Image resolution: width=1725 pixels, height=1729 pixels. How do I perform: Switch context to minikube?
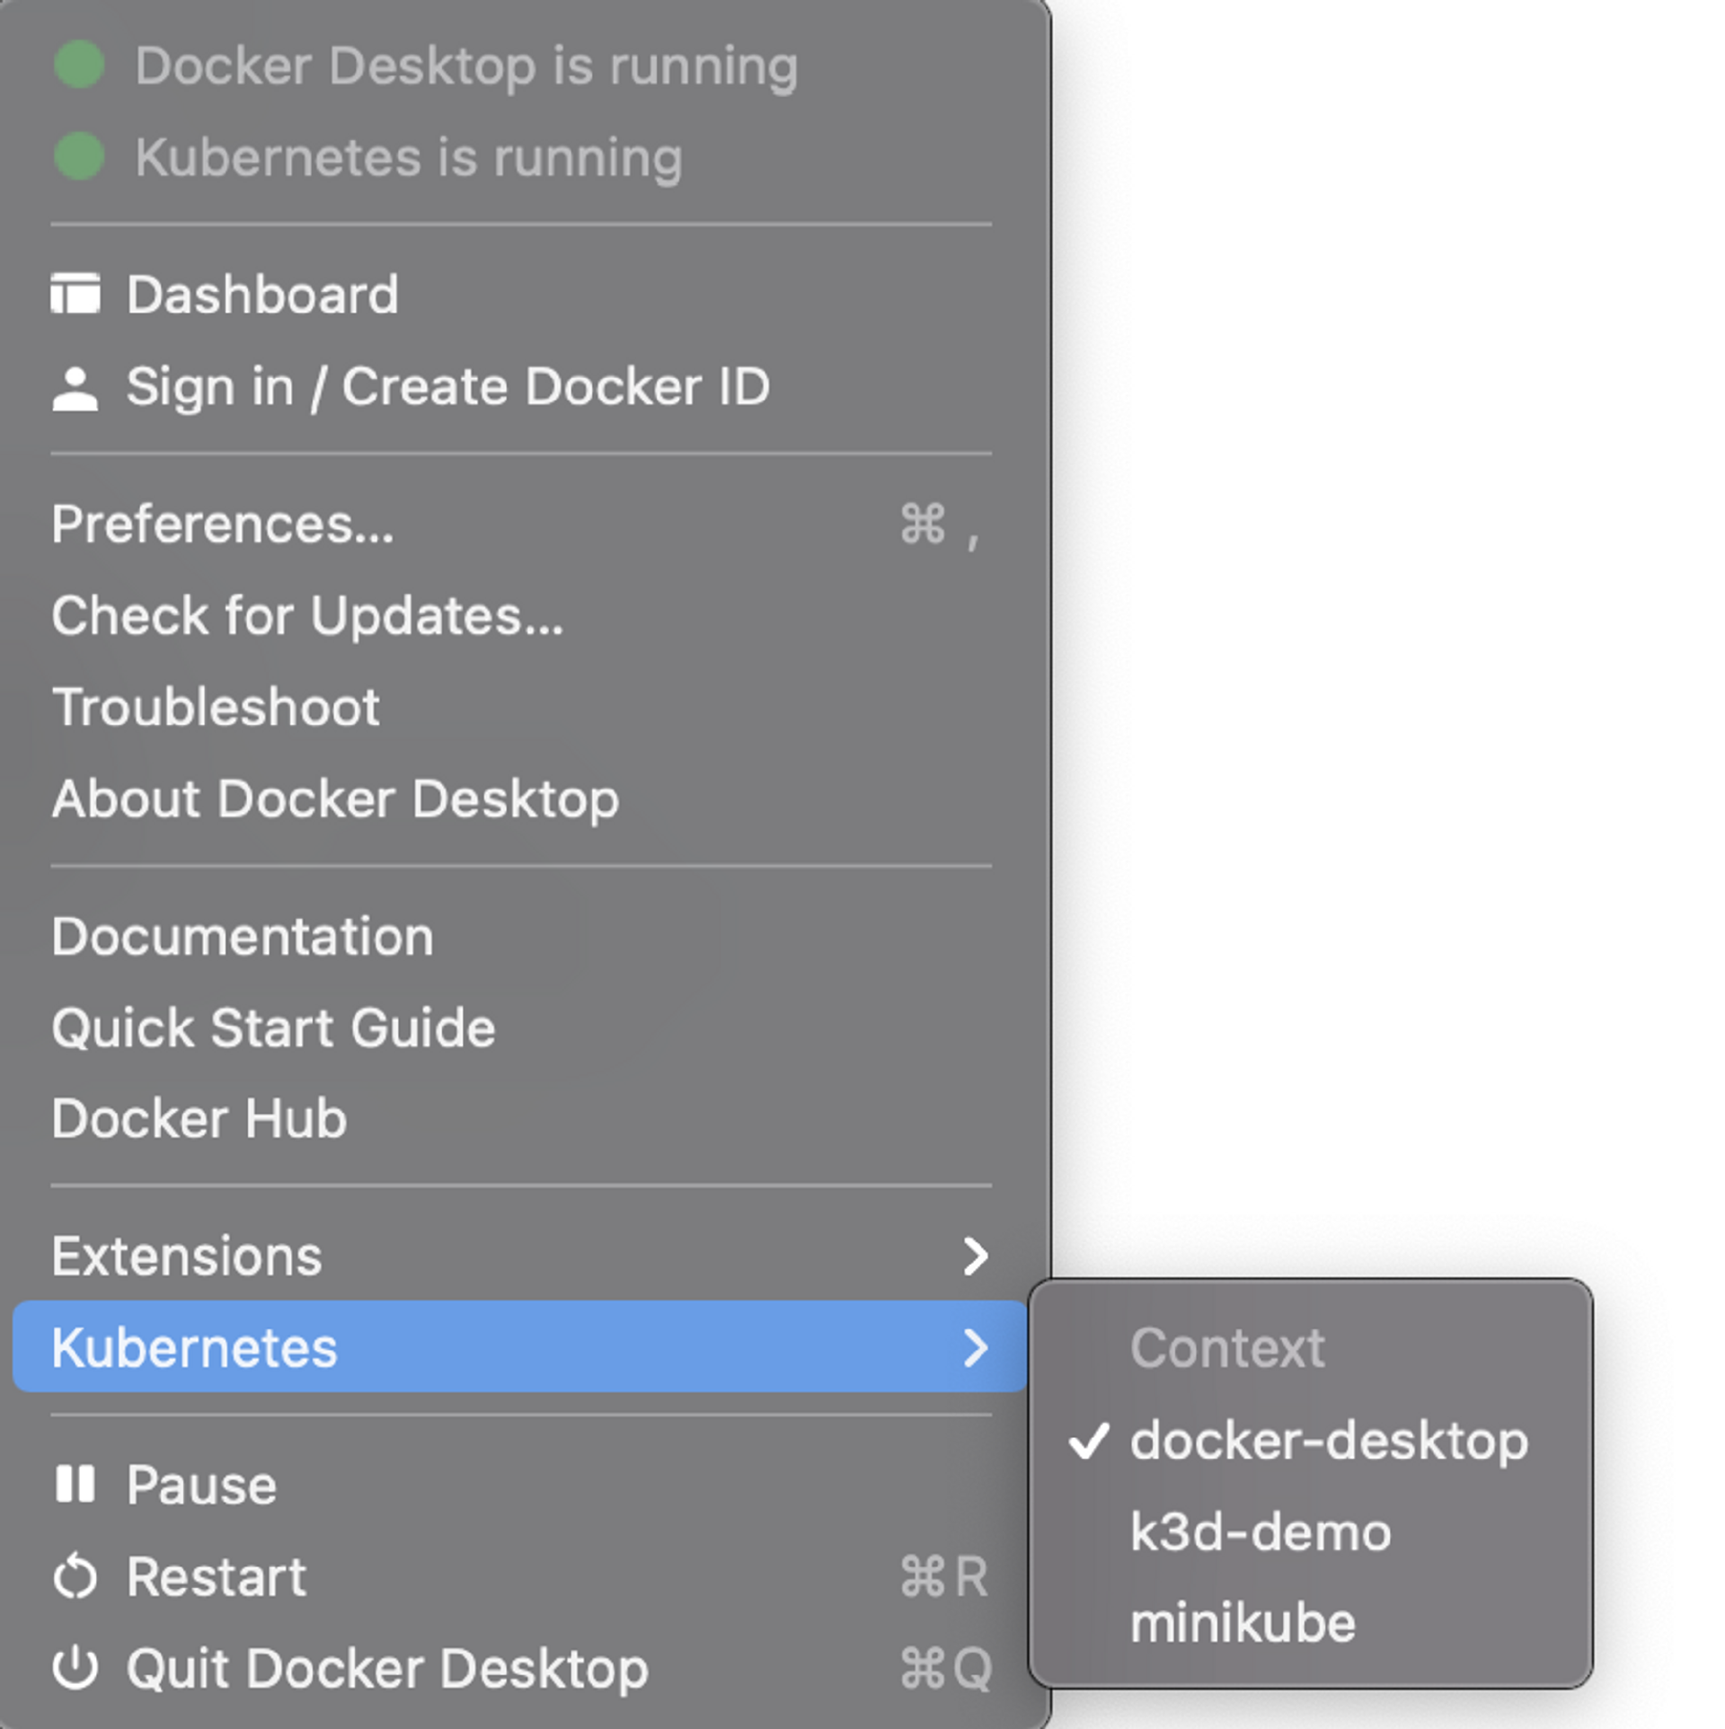pyautogui.click(x=1243, y=1624)
